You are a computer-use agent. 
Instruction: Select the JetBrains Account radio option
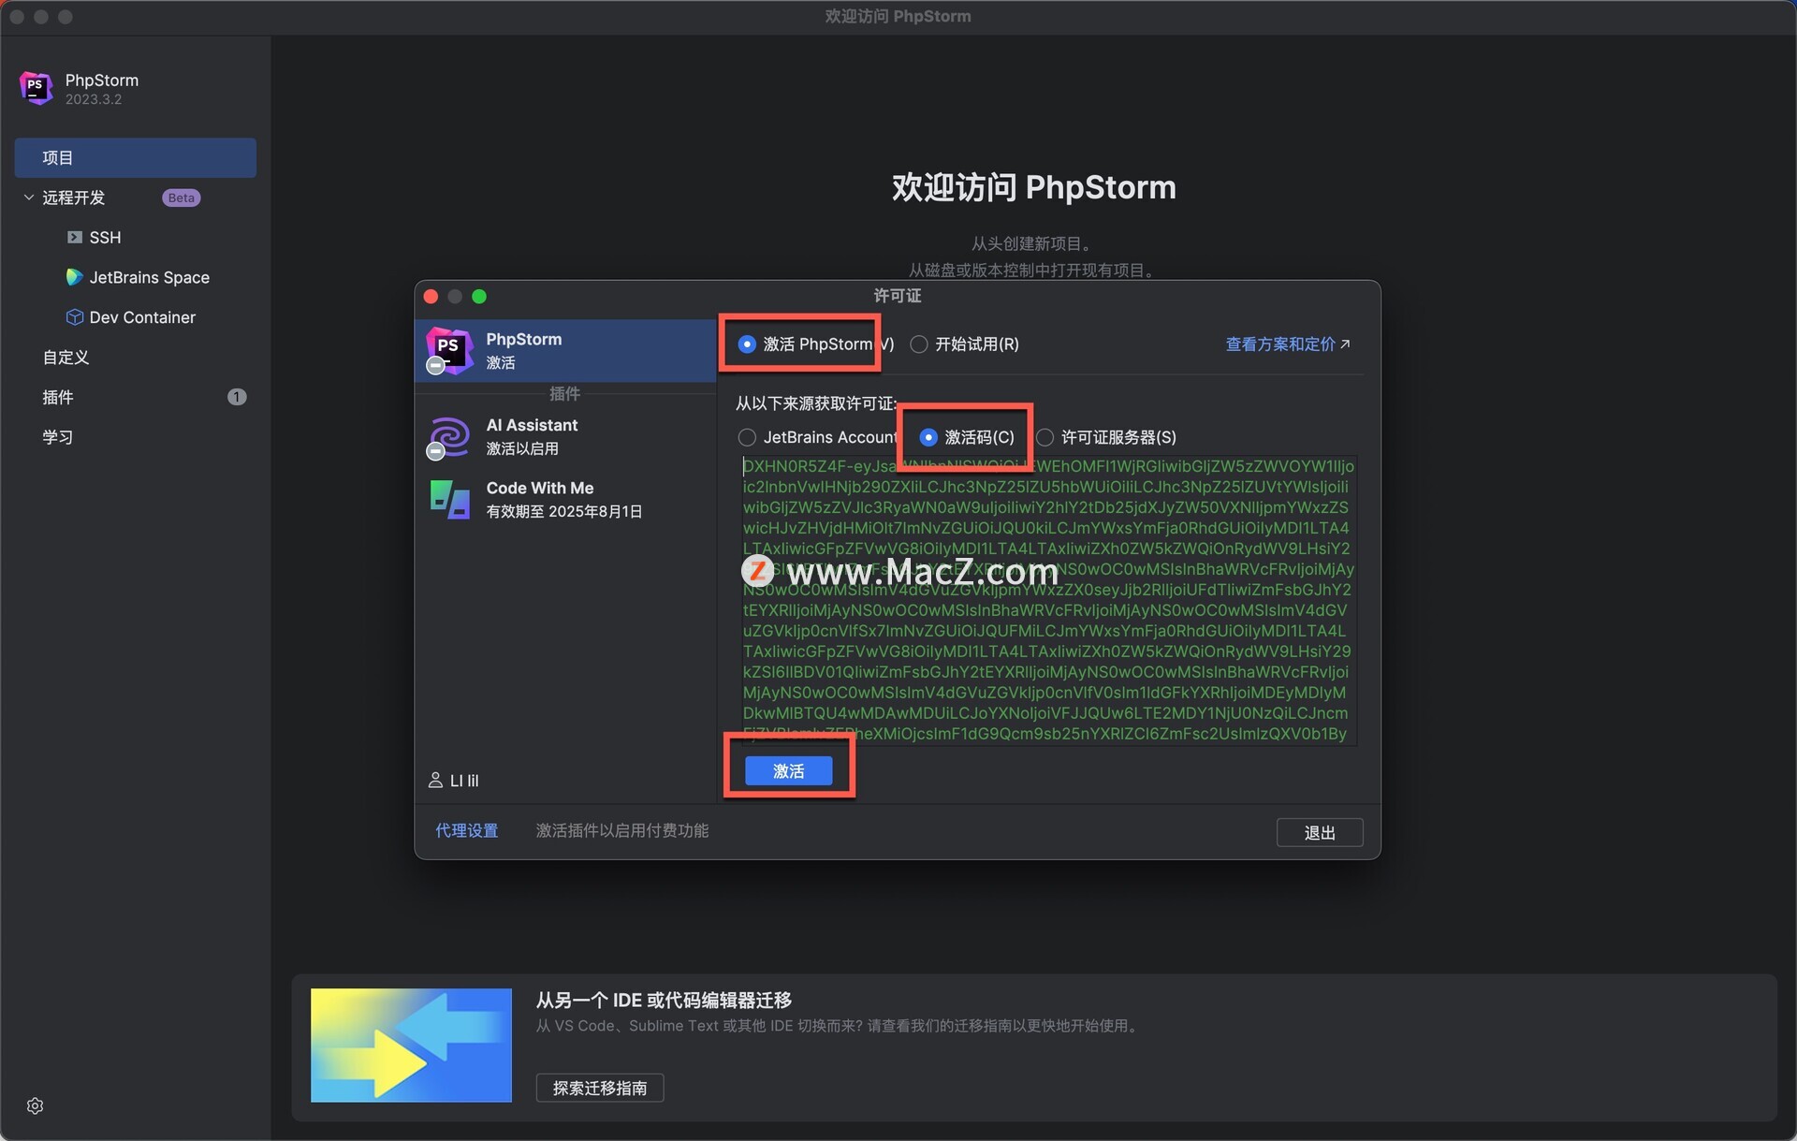pos(747,437)
